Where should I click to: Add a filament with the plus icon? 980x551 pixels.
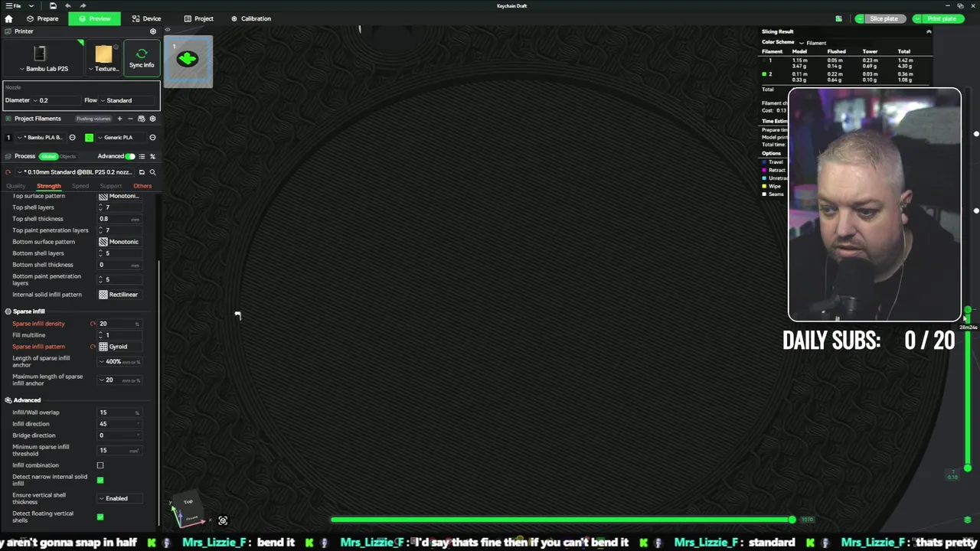119,119
